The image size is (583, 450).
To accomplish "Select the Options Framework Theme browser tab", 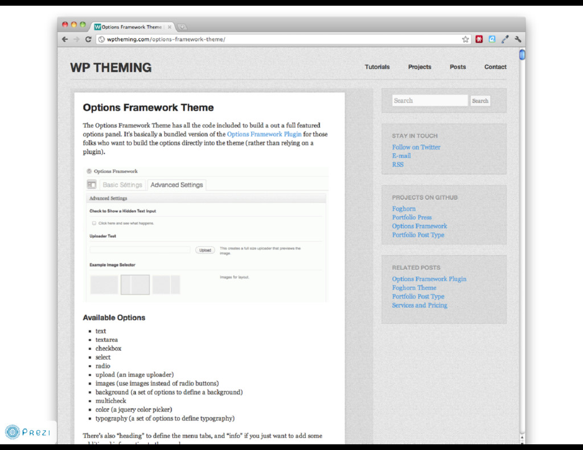I will (132, 27).
